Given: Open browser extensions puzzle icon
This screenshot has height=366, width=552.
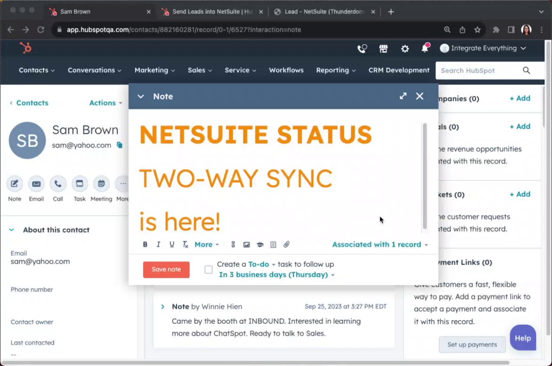Looking at the screenshot, I should 496,30.
